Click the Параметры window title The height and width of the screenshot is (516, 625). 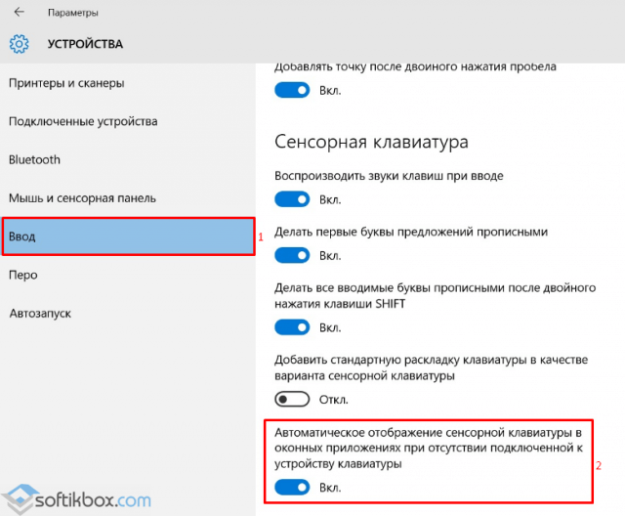click(x=73, y=13)
